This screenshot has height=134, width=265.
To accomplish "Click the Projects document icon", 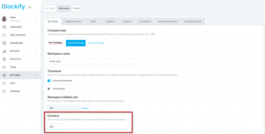I will tap(4, 59).
